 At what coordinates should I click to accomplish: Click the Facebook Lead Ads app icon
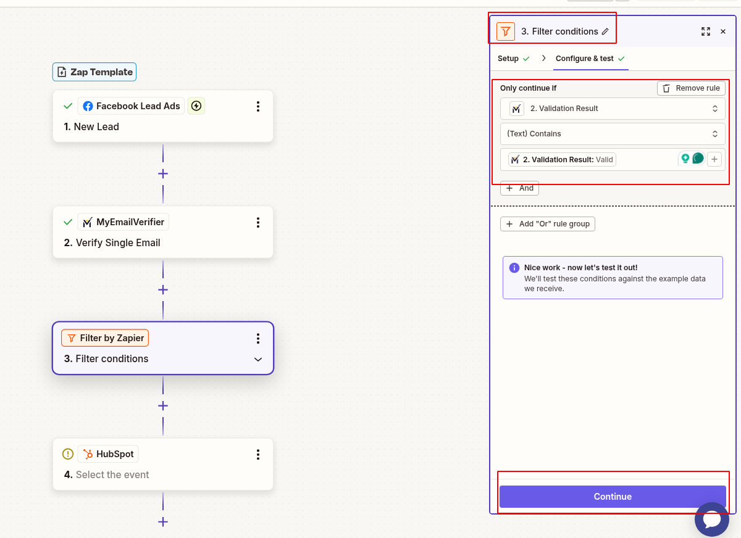click(88, 106)
